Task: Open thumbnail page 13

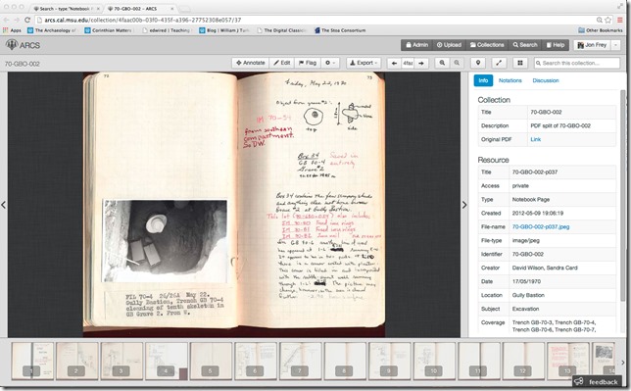Action: (x=568, y=361)
